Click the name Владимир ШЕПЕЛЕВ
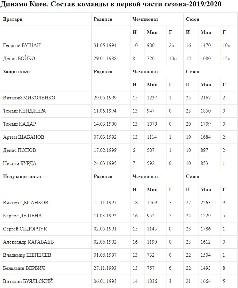 coord(27,255)
